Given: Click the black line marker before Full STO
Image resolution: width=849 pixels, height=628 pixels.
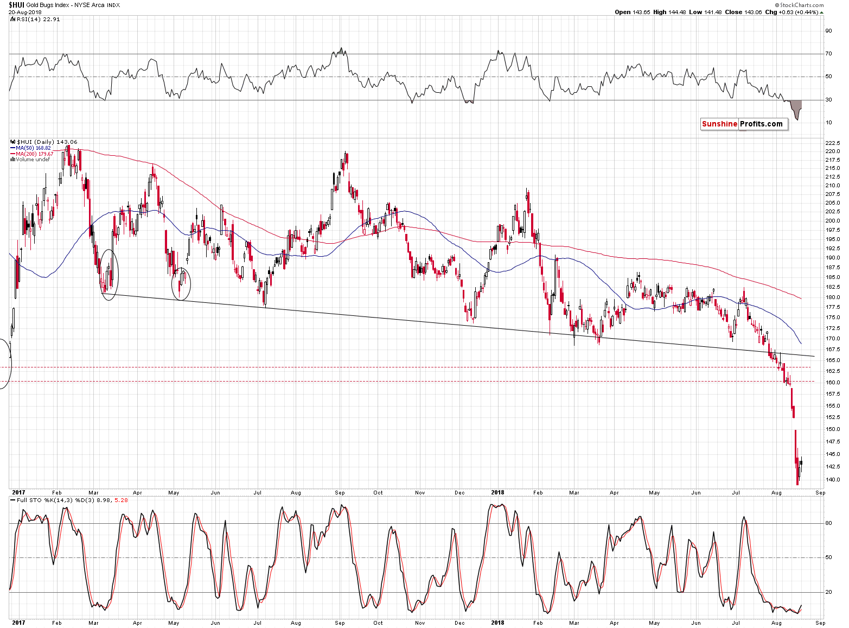Looking at the screenshot, I should tap(13, 500).
